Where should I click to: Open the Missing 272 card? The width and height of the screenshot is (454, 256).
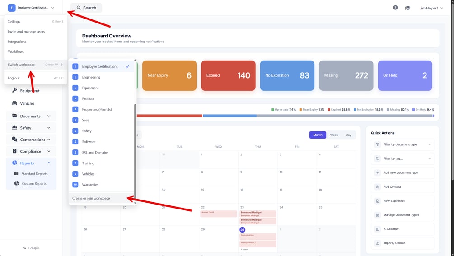[x=346, y=75]
